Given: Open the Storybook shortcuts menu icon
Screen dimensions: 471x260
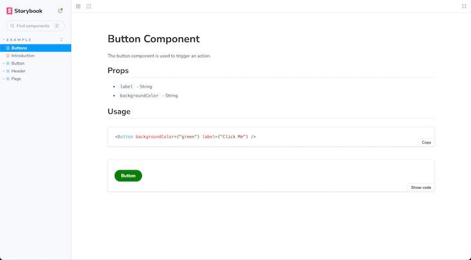Looking at the screenshot, I should [x=60, y=10].
